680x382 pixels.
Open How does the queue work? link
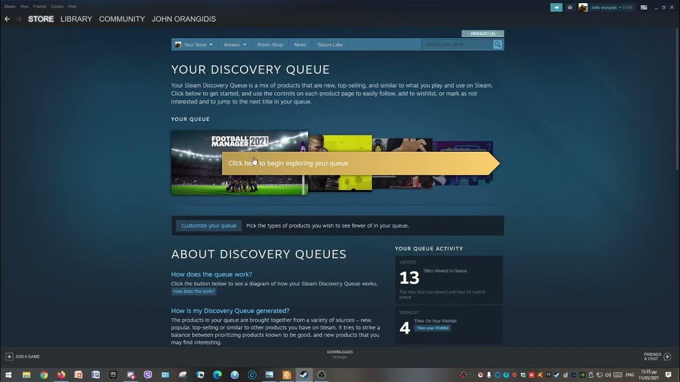[x=211, y=274]
